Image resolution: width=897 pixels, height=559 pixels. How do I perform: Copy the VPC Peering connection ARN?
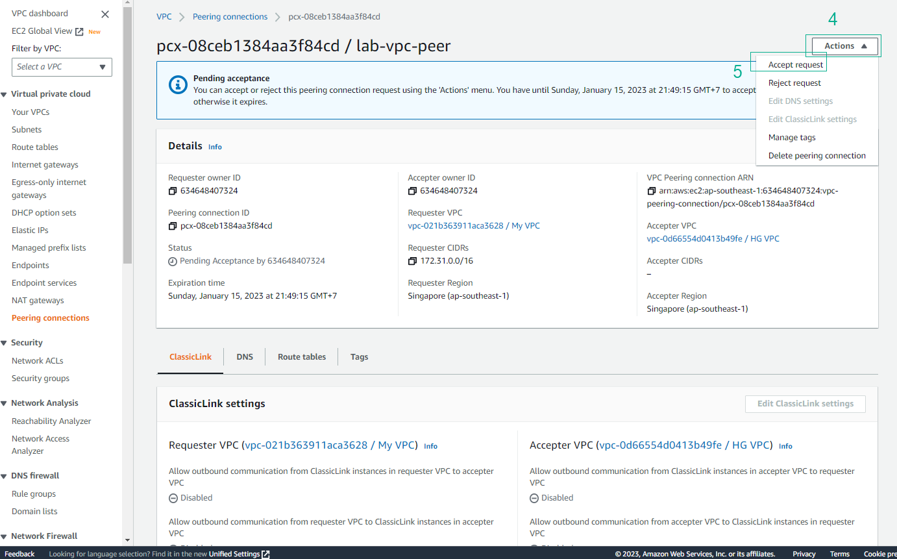[x=652, y=191]
